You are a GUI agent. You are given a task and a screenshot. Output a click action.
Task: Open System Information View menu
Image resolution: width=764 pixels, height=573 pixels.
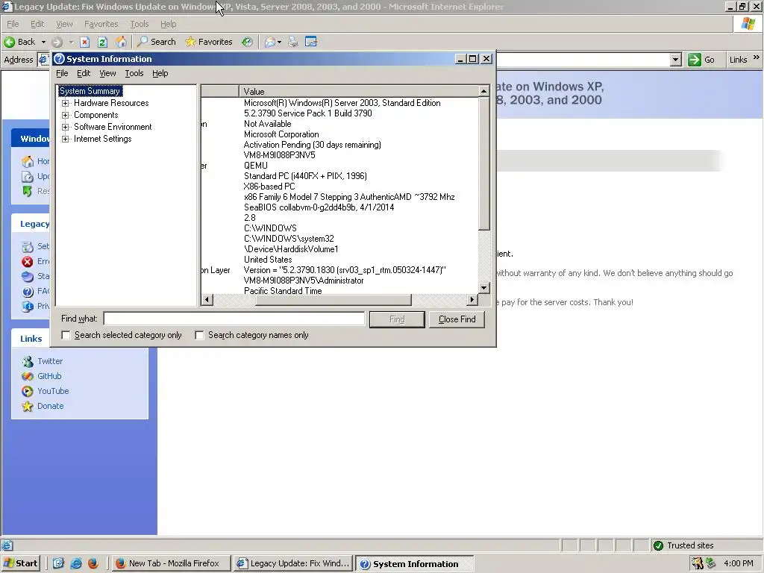click(x=107, y=73)
